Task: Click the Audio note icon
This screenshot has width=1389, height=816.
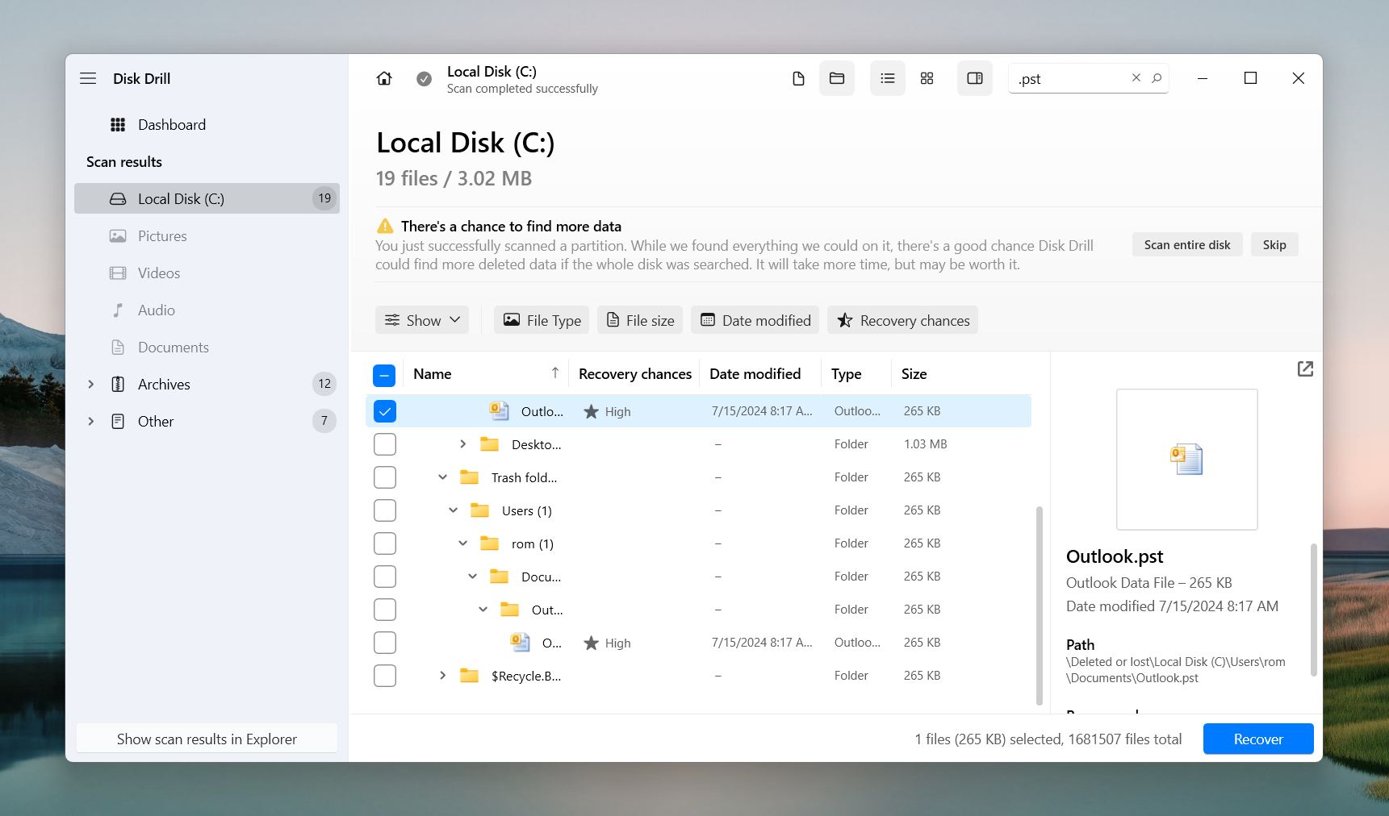Action: [x=118, y=310]
